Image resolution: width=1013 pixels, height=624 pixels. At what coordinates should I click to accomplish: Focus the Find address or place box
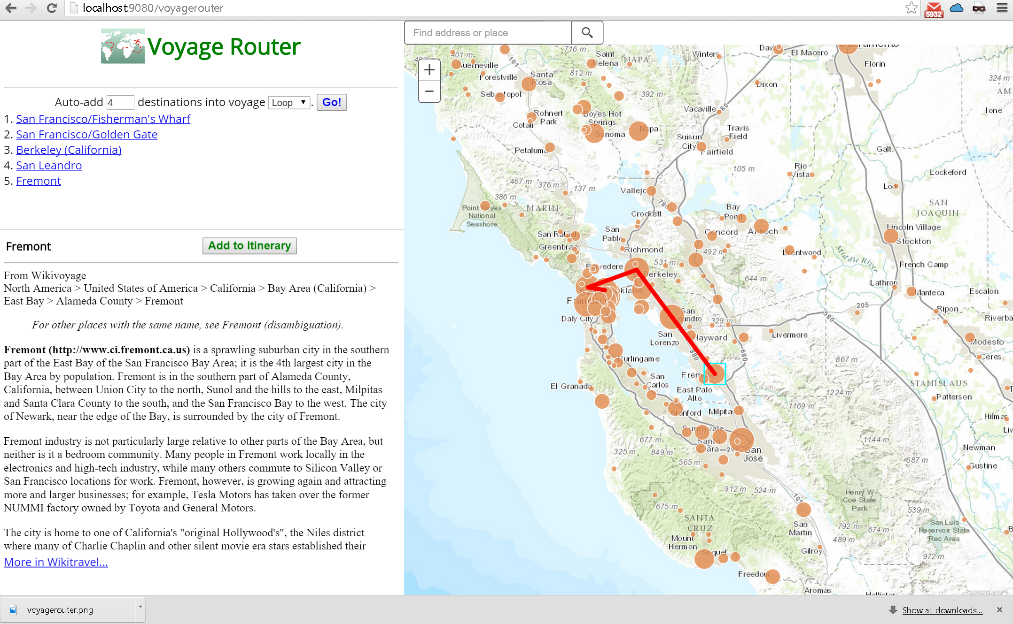coord(487,33)
